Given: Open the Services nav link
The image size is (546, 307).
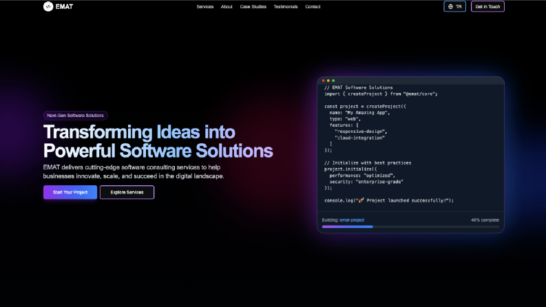Looking at the screenshot, I should [204, 7].
